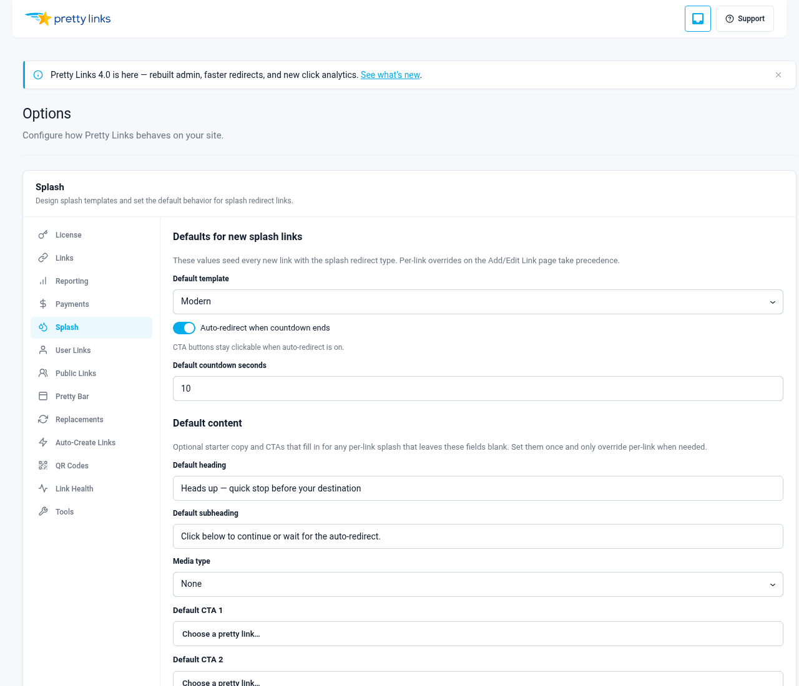Screen dimensions: 799x686
Task: Open the Default template dropdown
Action: [x=478, y=302]
